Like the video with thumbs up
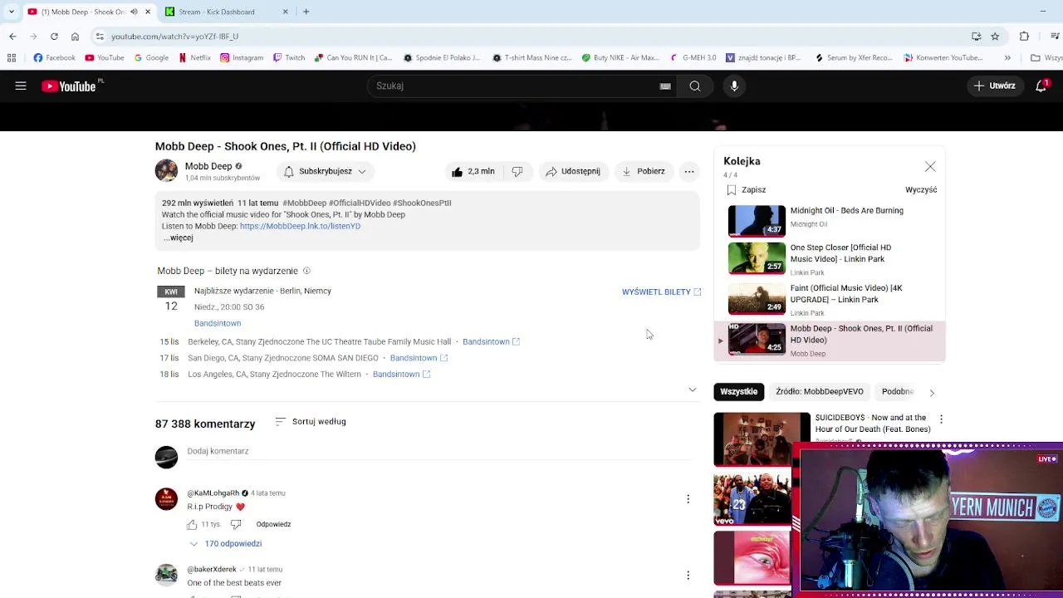The width and height of the screenshot is (1063, 598). (x=473, y=171)
